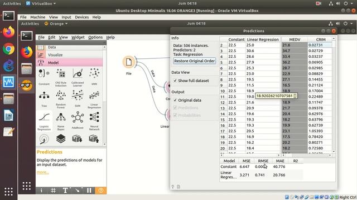Click the 'CRIM' column header

pyautogui.click(x=321, y=39)
